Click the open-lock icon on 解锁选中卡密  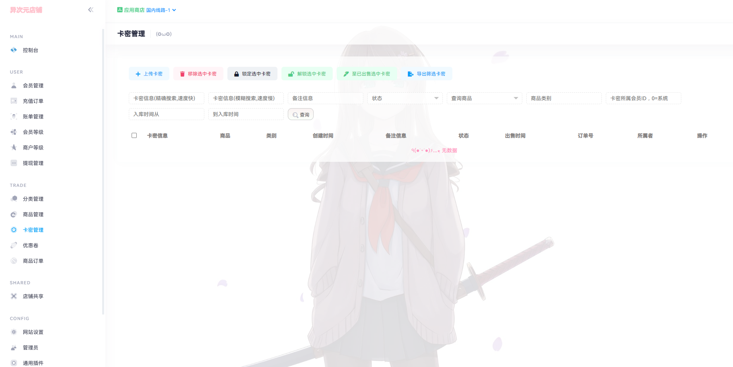click(291, 74)
